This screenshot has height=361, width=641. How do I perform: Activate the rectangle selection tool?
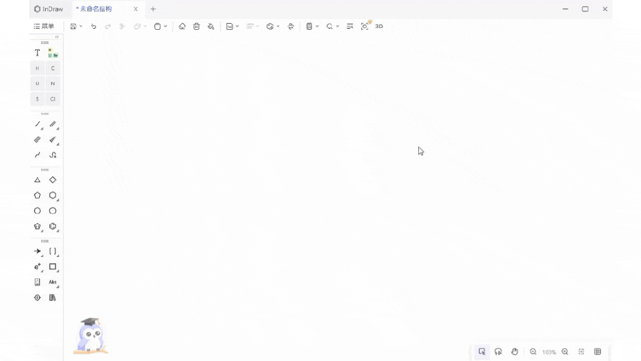tap(482, 351)
